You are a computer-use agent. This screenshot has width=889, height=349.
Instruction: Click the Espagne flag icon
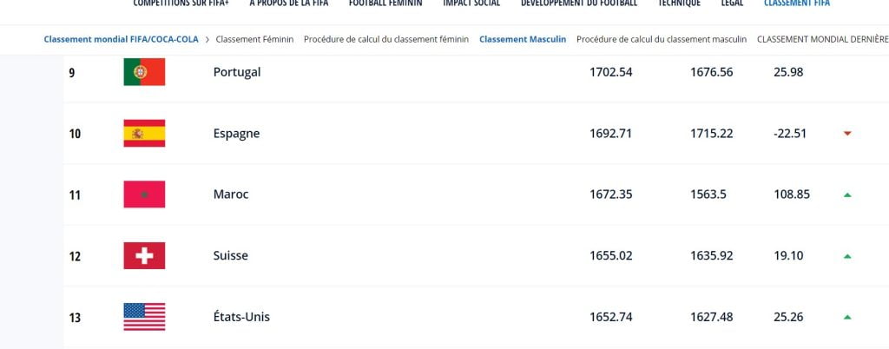[x=144, y=133]
